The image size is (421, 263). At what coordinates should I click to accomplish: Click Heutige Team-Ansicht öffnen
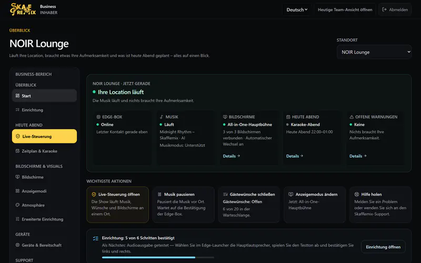pos(345,9)
